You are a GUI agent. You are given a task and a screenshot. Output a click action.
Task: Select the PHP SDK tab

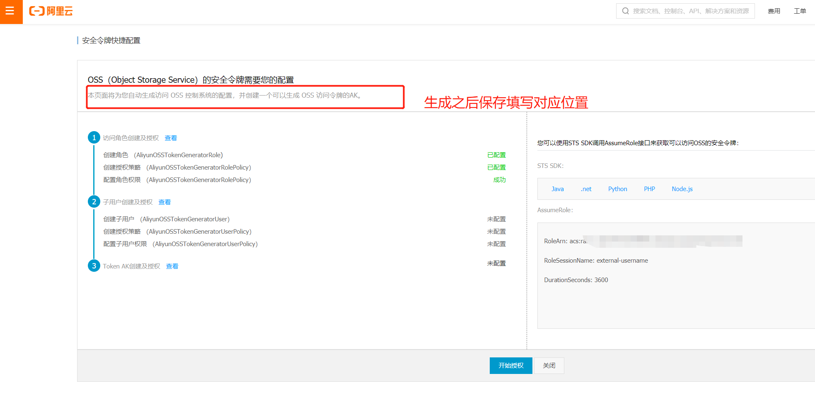coord(649,189)
